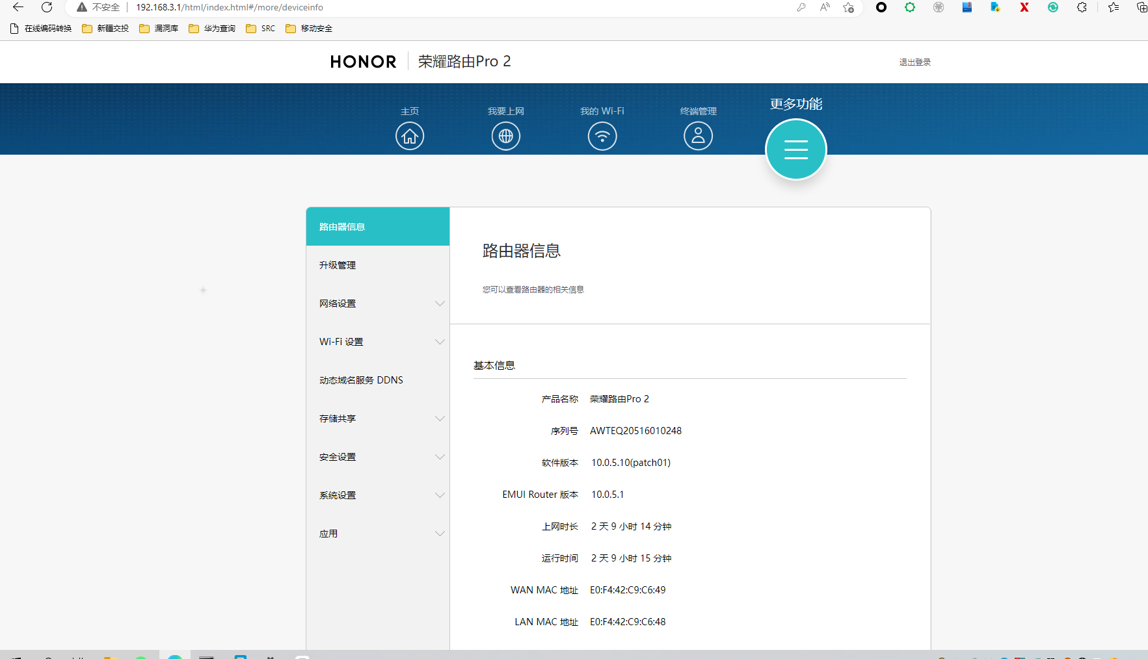The height and width of the screenshot is (659, 1148).
Task: Select 主页 nav label
Action: coord(410,111)
